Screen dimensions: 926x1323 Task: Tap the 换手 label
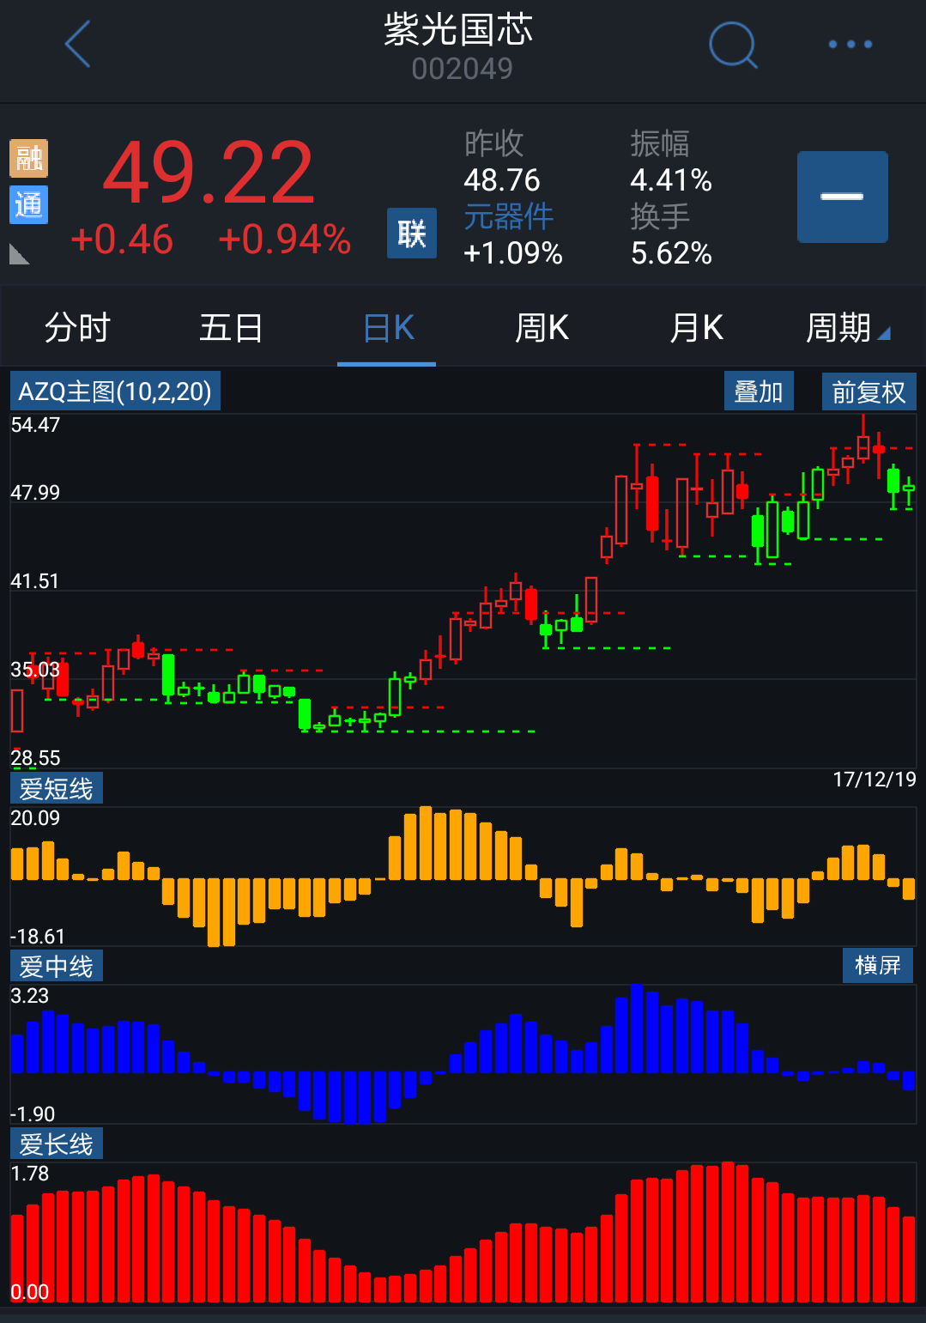point(660,216)
